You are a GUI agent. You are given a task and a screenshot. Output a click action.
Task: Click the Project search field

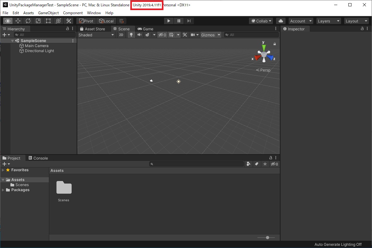tap(197, 164)
